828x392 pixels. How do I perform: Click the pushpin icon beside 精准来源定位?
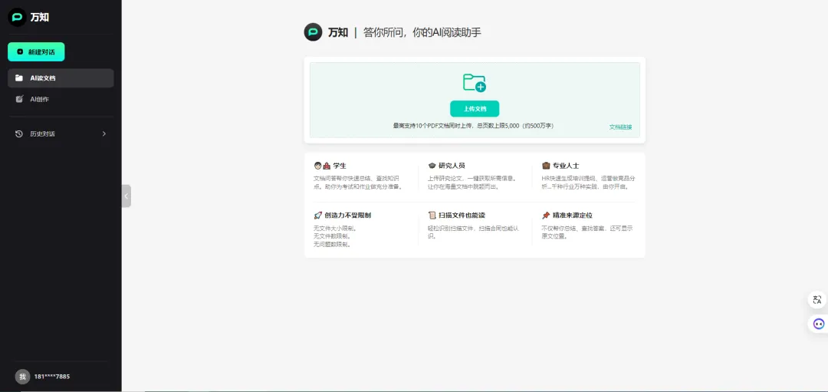[546, 216]
